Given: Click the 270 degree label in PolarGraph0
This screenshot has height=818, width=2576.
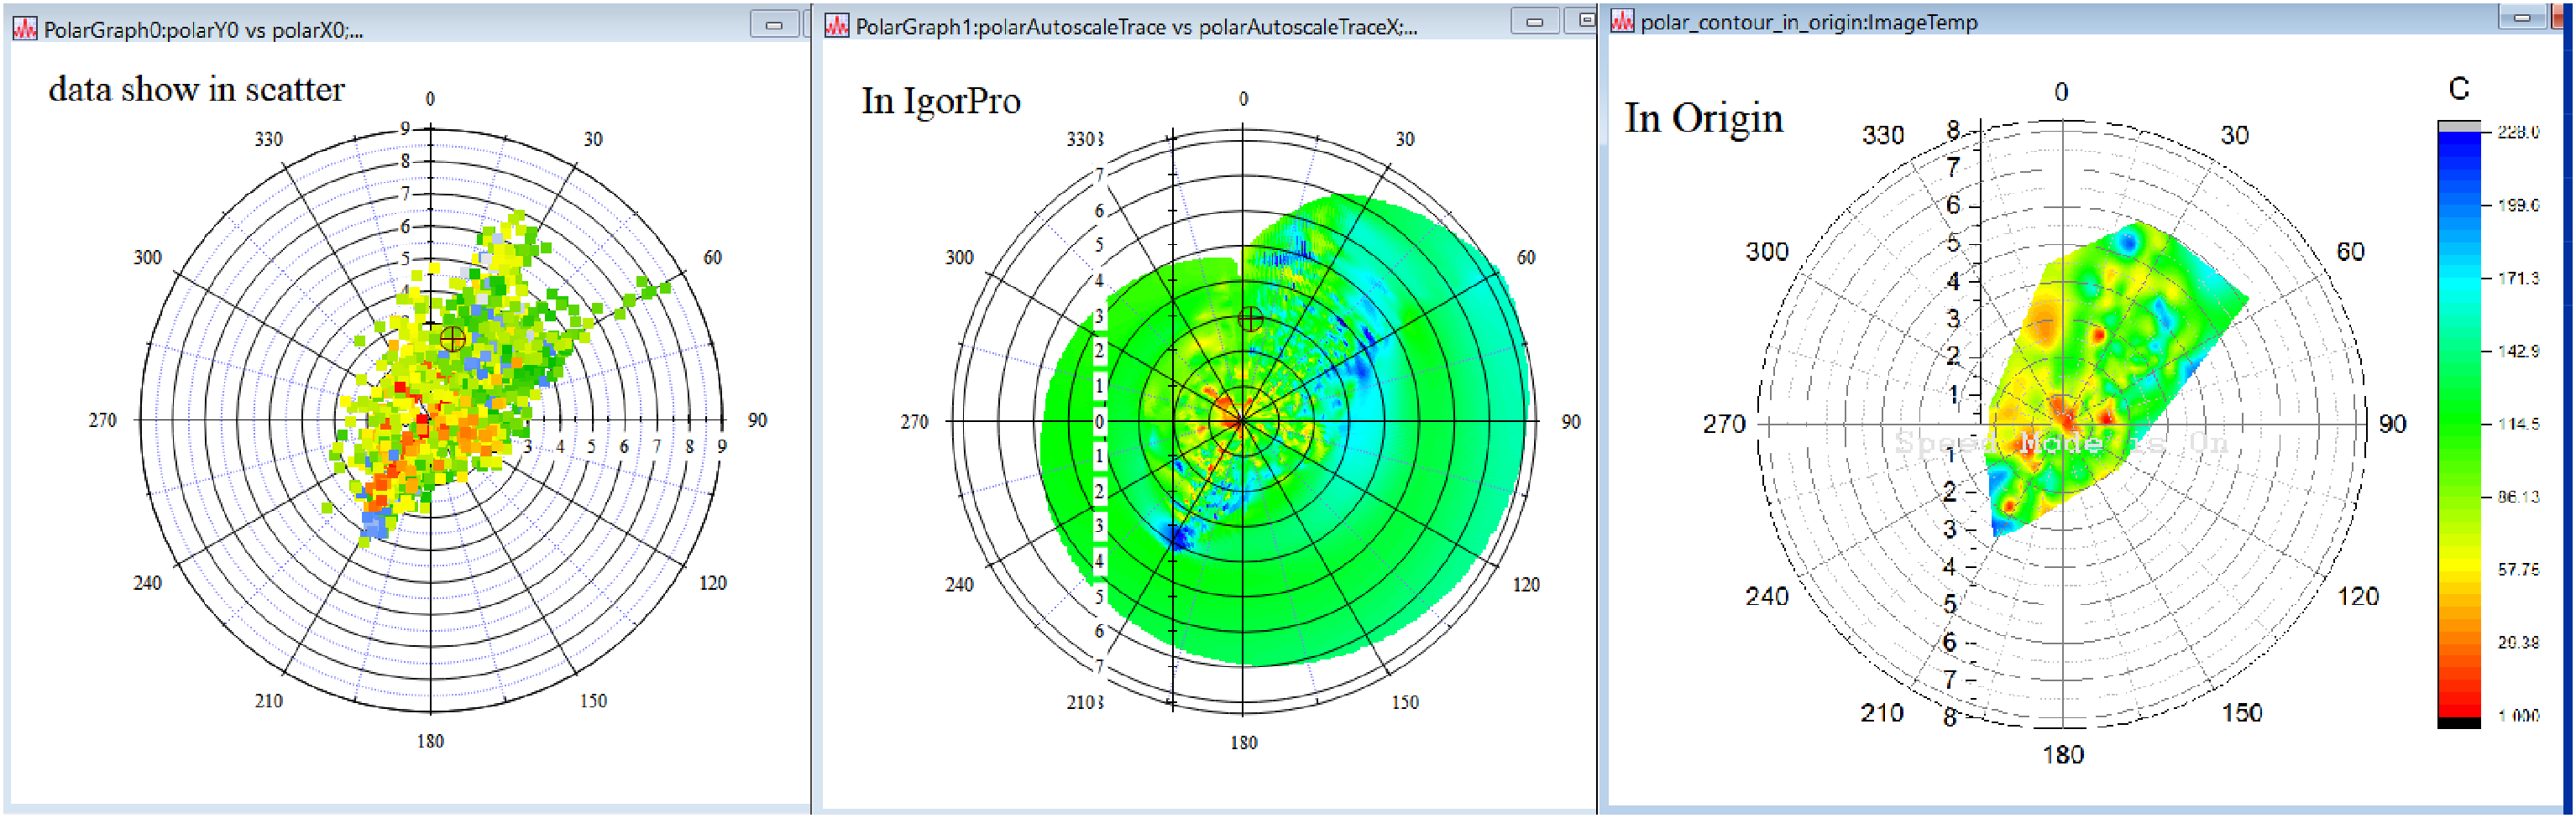Looking at the screenshot, I should pyautogui.click(x=102, y=420).
